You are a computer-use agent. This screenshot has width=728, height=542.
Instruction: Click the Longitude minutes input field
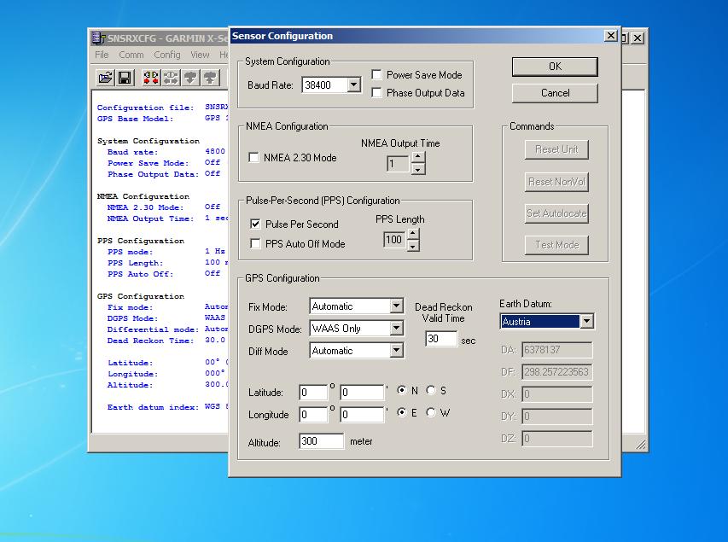coord(362,415)
